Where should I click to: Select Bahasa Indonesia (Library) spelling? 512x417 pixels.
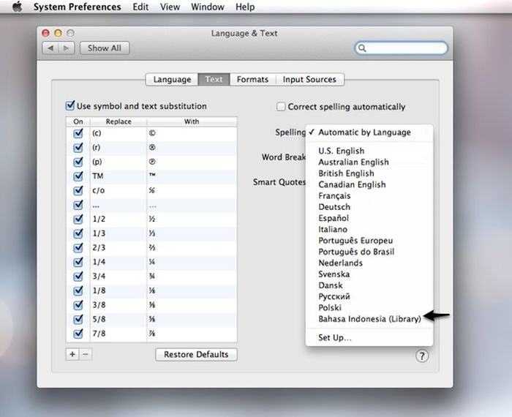click(369, 319)
